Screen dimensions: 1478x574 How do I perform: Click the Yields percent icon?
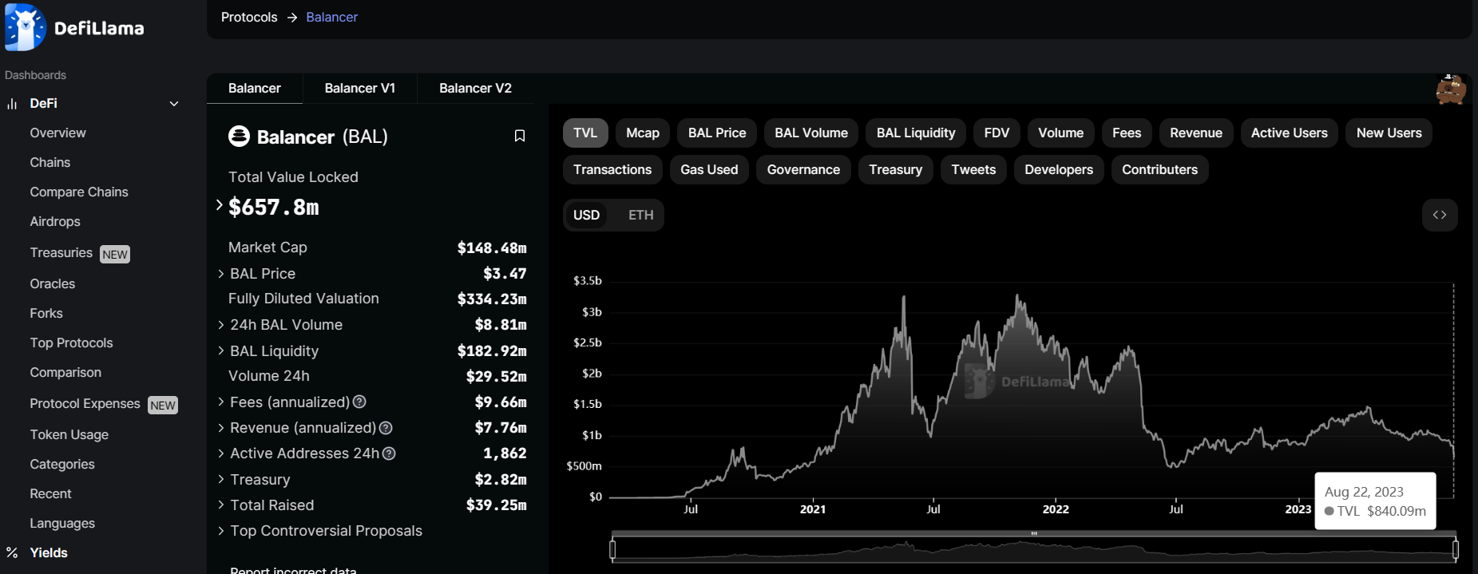pyautogui.click(x=12, y=552)
